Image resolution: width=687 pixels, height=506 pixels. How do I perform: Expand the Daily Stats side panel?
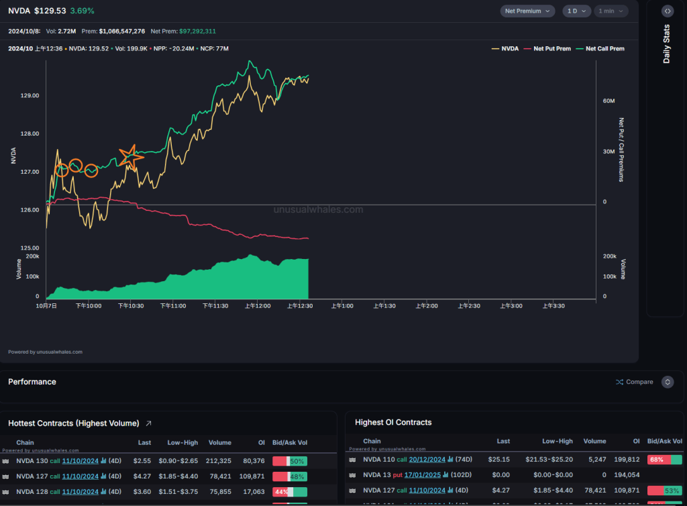pos(667,11)
